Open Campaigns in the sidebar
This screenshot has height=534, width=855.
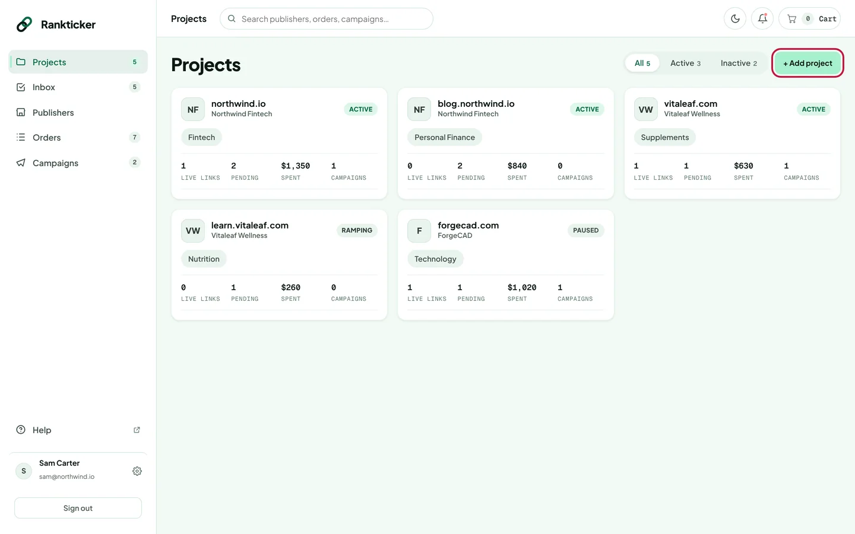coord(78,163)
